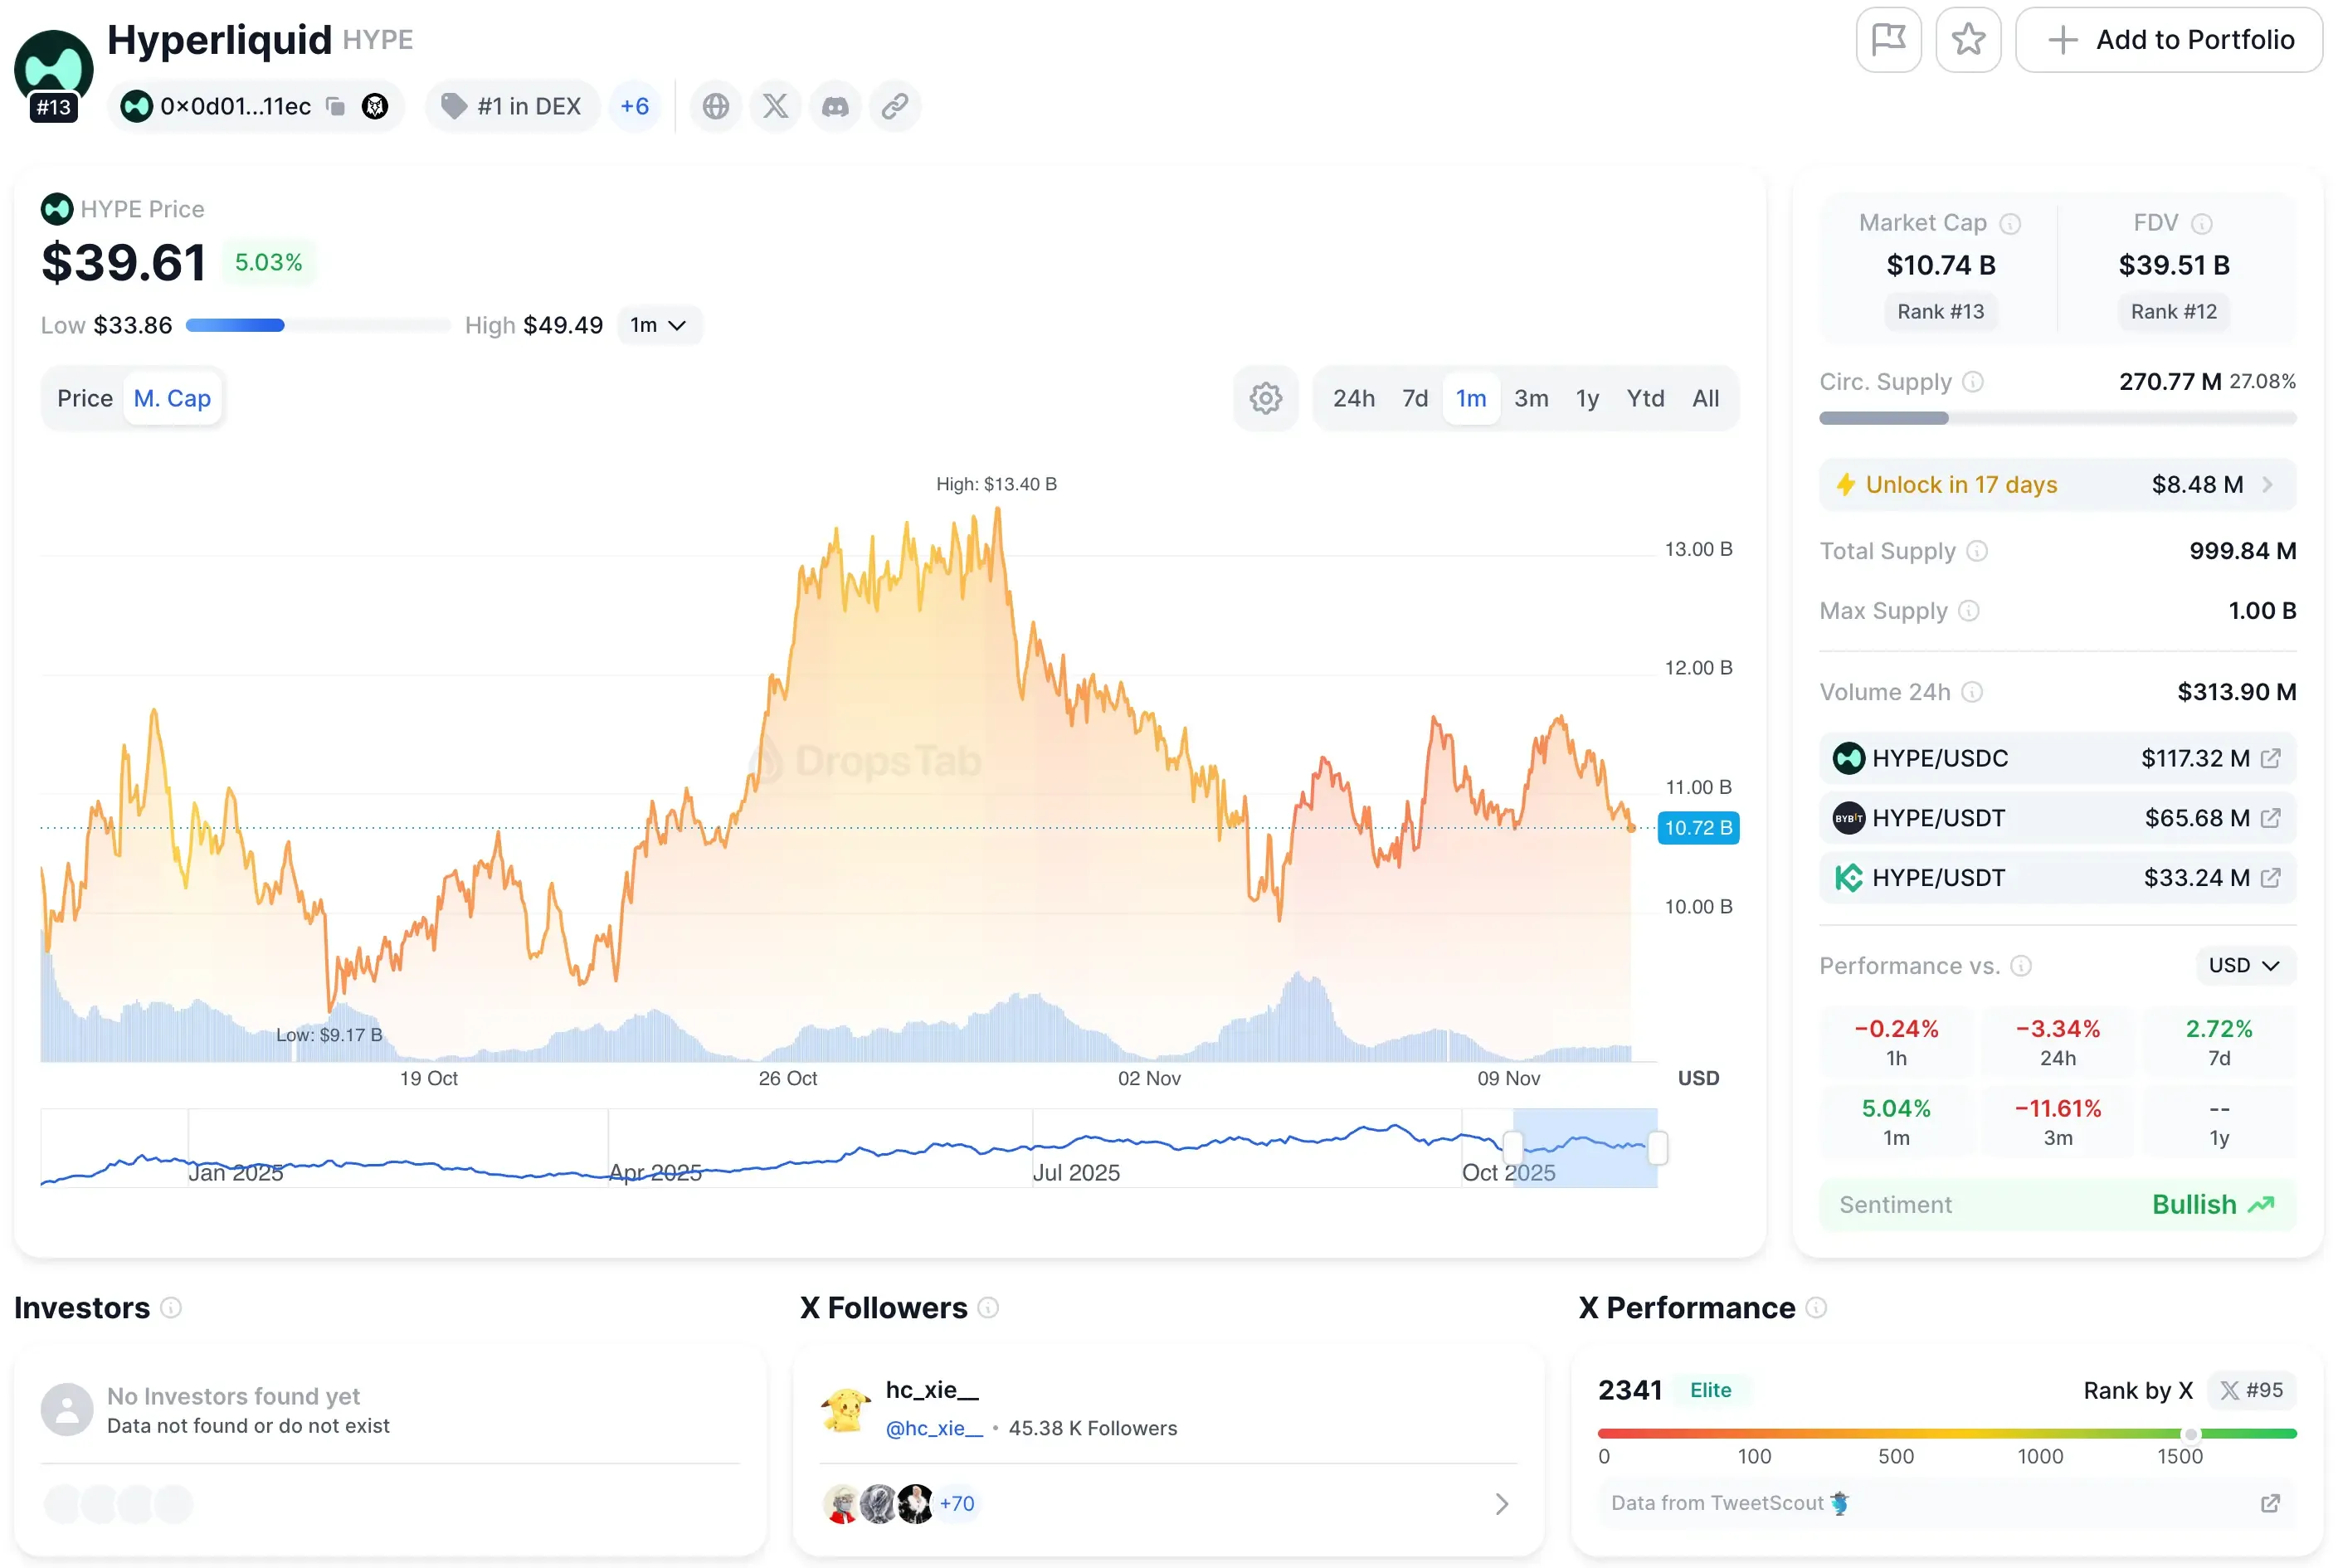
Task: Open the Discord link icon
Action: (x=835, y=106)
